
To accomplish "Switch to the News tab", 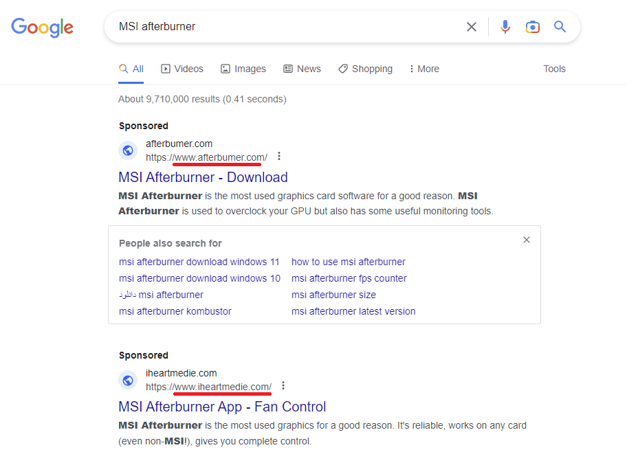I will [302, 69].
